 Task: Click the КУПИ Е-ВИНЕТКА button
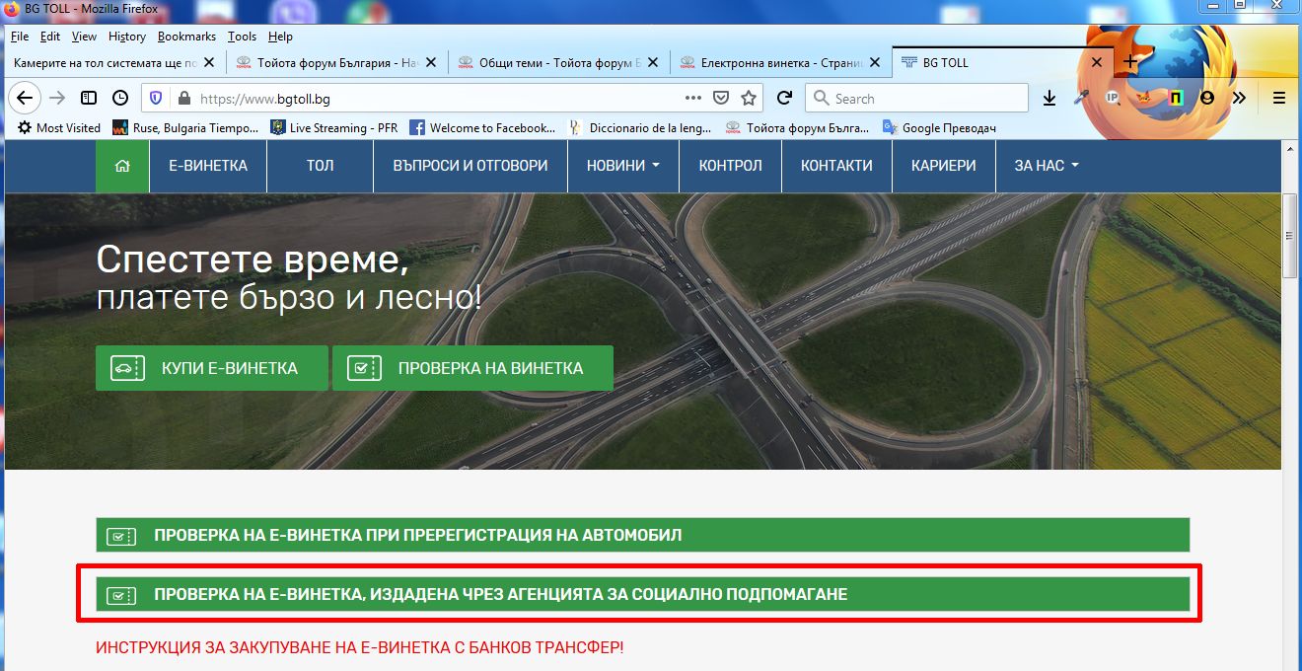(x=211, y=368)
